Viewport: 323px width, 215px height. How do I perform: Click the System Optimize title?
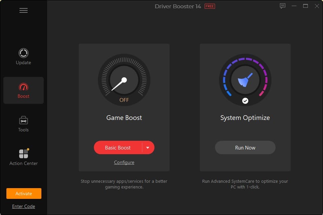245,118
